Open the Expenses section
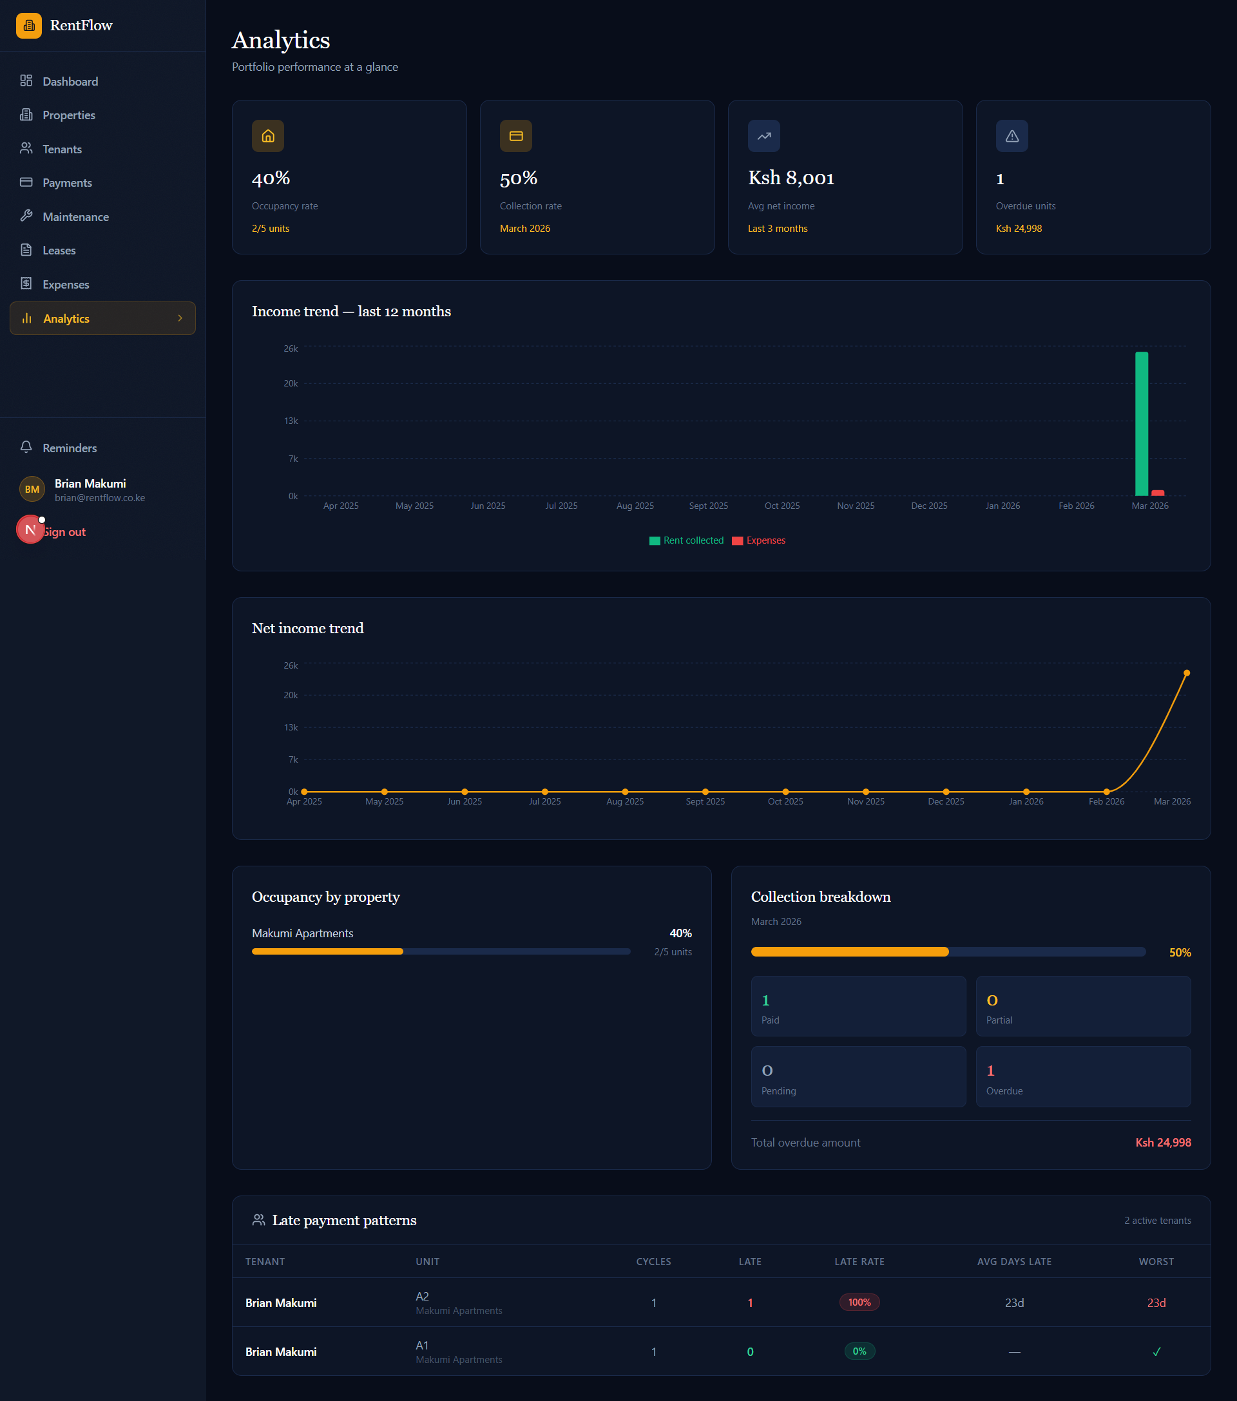This screenshot has height=1401, width=1237. click(x=103, y=285)
